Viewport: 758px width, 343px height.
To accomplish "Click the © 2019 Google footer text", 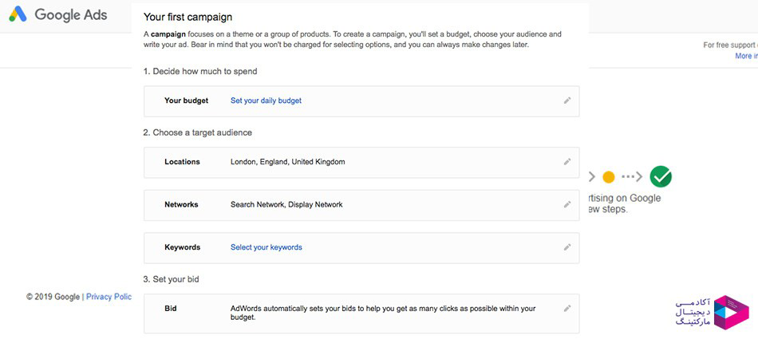I will (x=53, y=297).
